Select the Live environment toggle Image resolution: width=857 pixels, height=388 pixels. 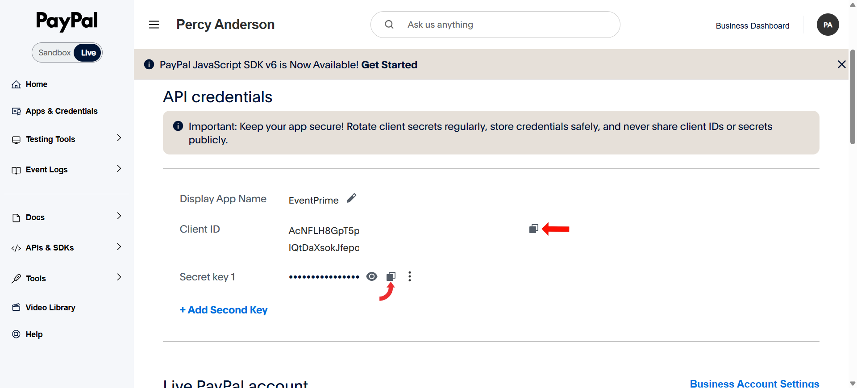[x=88, y=53]
